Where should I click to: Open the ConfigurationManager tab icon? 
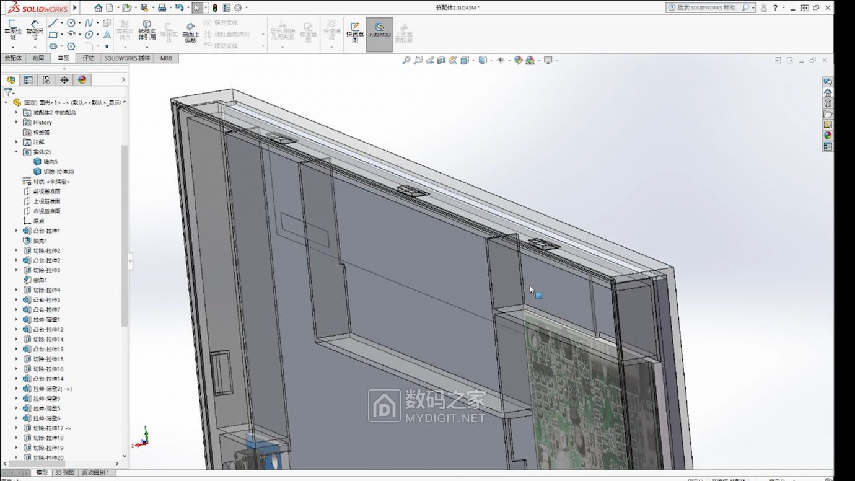coord(46,80)
